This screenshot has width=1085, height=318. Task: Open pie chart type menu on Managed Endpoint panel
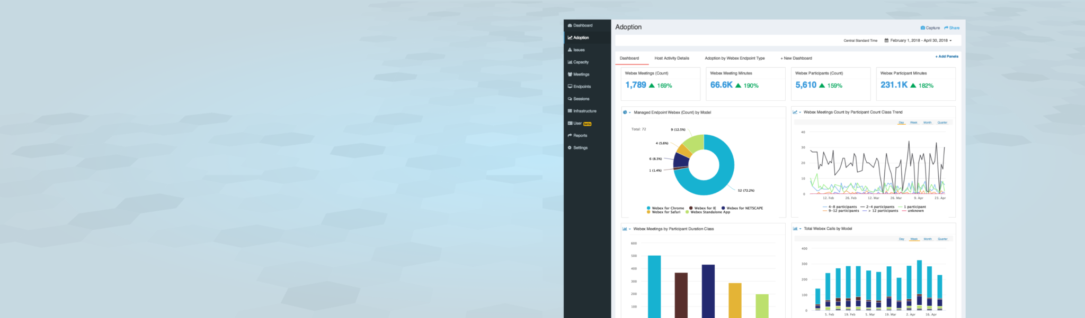(x=627, y=113)
